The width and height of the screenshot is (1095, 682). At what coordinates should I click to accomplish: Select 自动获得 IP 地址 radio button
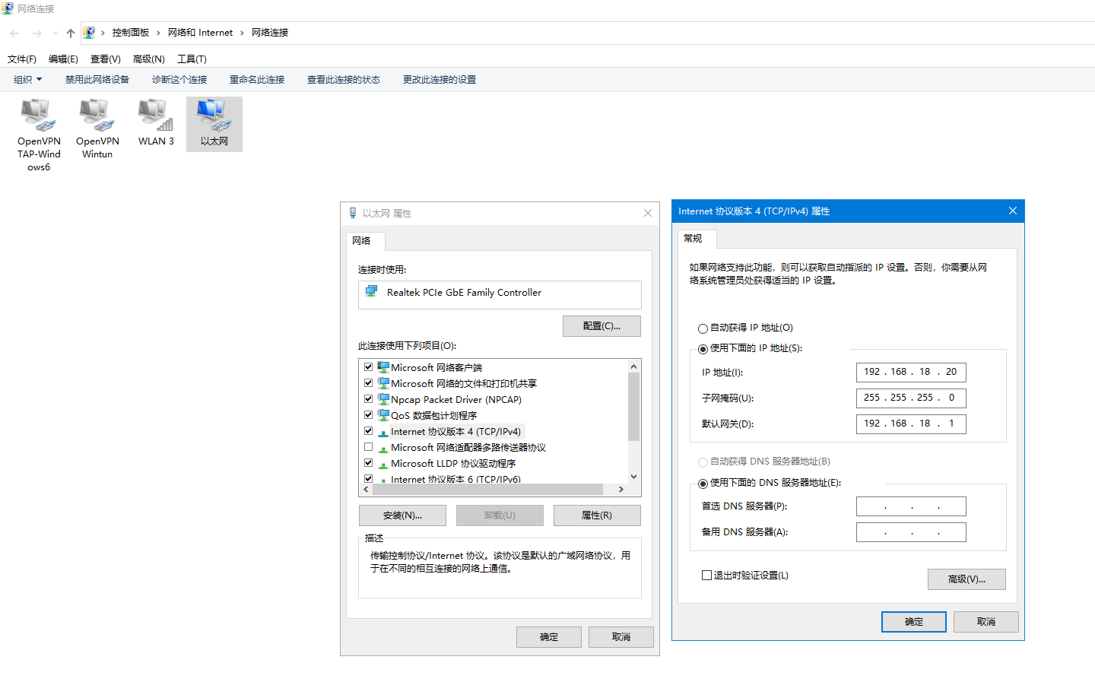pos(703,328)
